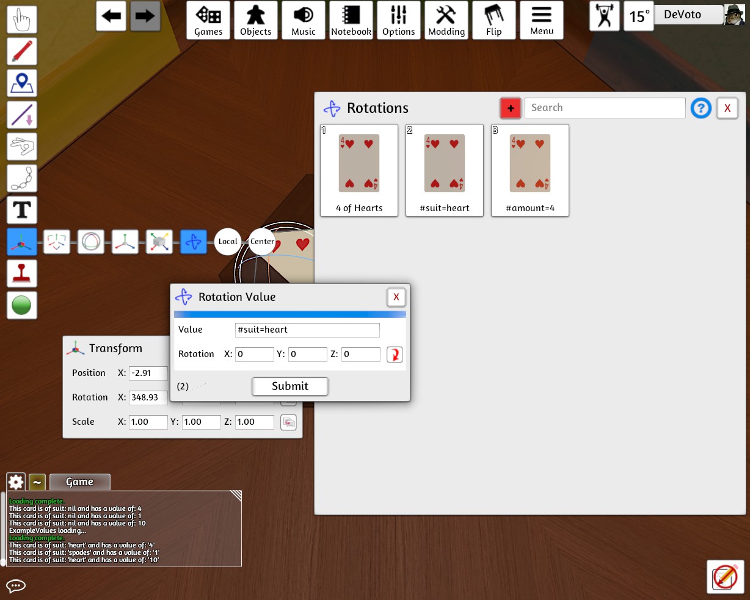Viewport: 750px width, 600px height.
Task: Click the back arrow button
Action: point(112,16)
